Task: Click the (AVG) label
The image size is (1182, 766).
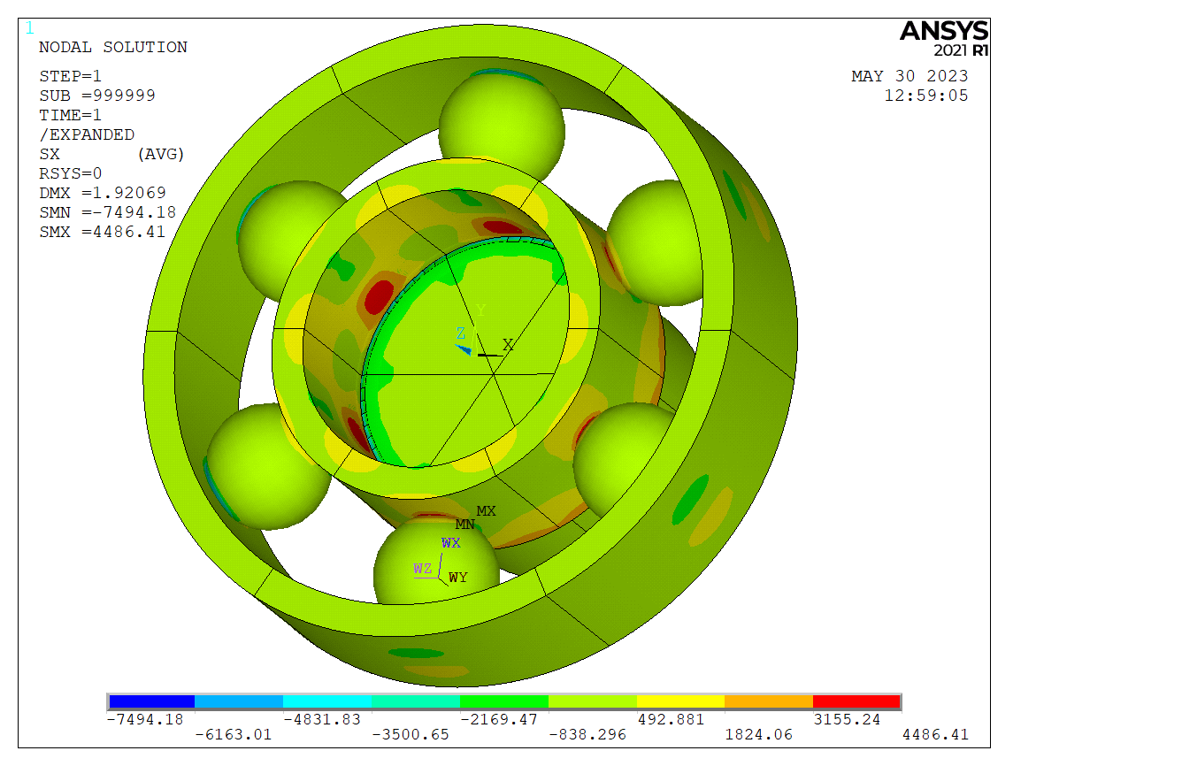Action: 161,154
